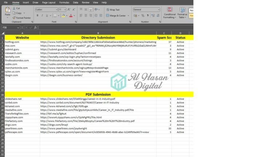The width and height of the screenshot is (279, 157).
Task: Click the Name Box showing F30
Action: (10, 28)
